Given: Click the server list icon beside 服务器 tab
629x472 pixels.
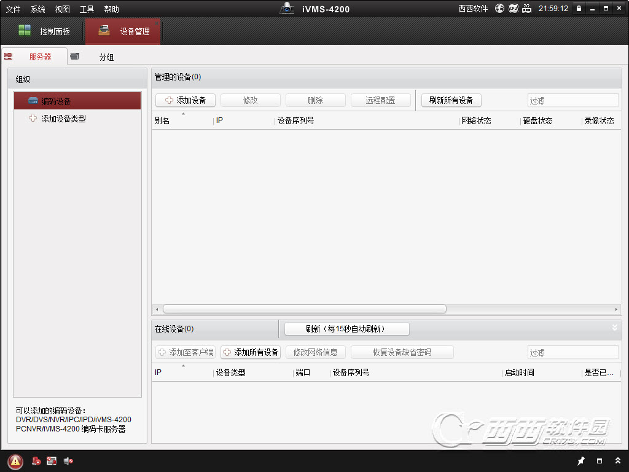Looking at the screenshot, I should coord(8,55).
